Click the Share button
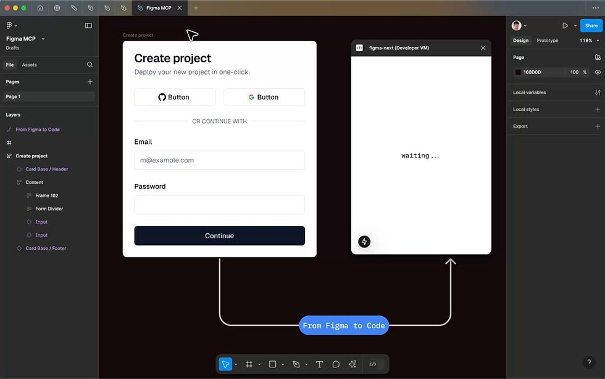This screenshot has width=605, height=379. click(591, 25)
